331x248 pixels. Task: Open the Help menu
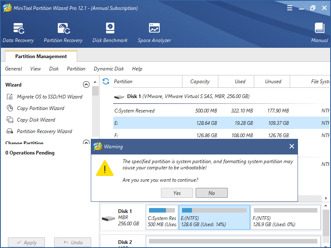[137, 69]
